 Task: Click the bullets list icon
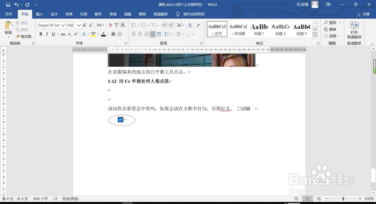pos(134,25)
